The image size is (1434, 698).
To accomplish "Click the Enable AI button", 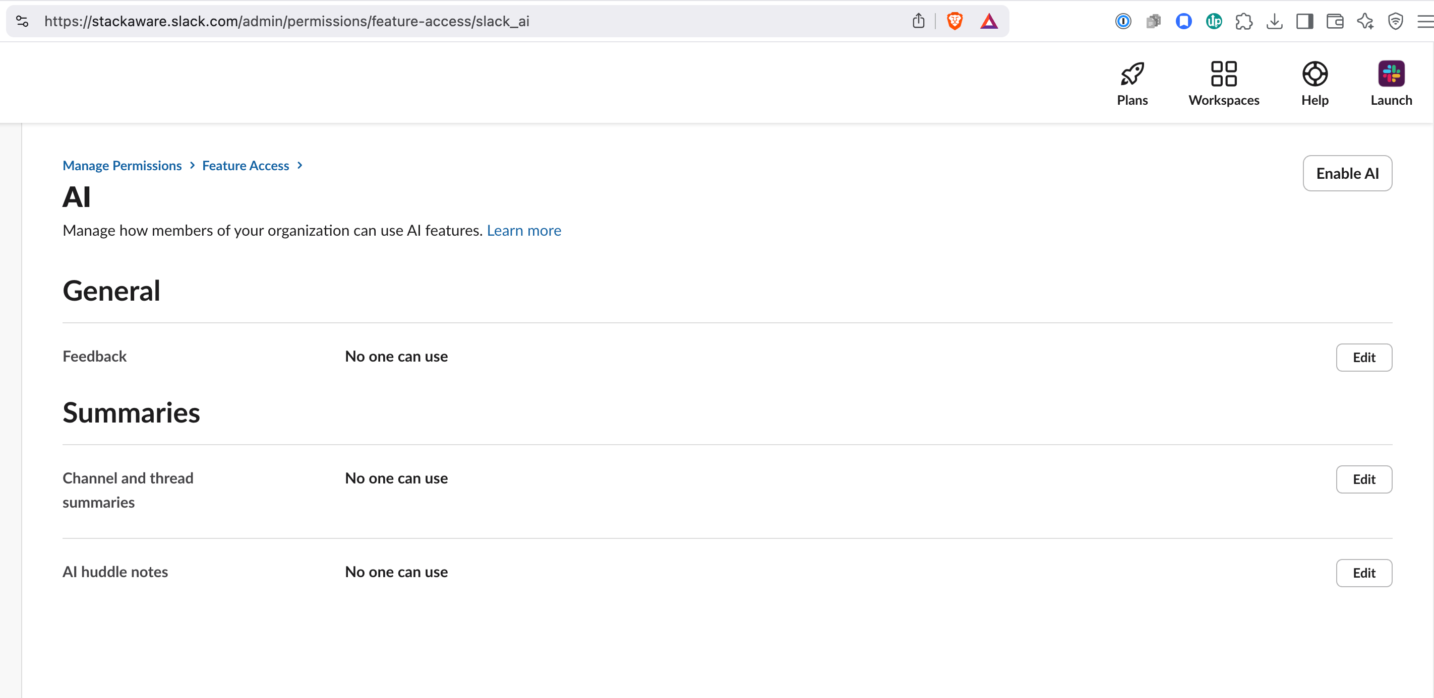I will 1347,174.
